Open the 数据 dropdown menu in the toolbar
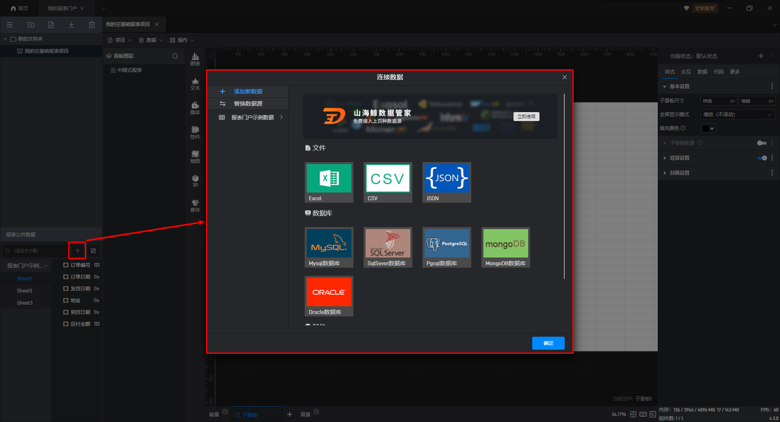780x422 pixels. (x=151, y=40)
